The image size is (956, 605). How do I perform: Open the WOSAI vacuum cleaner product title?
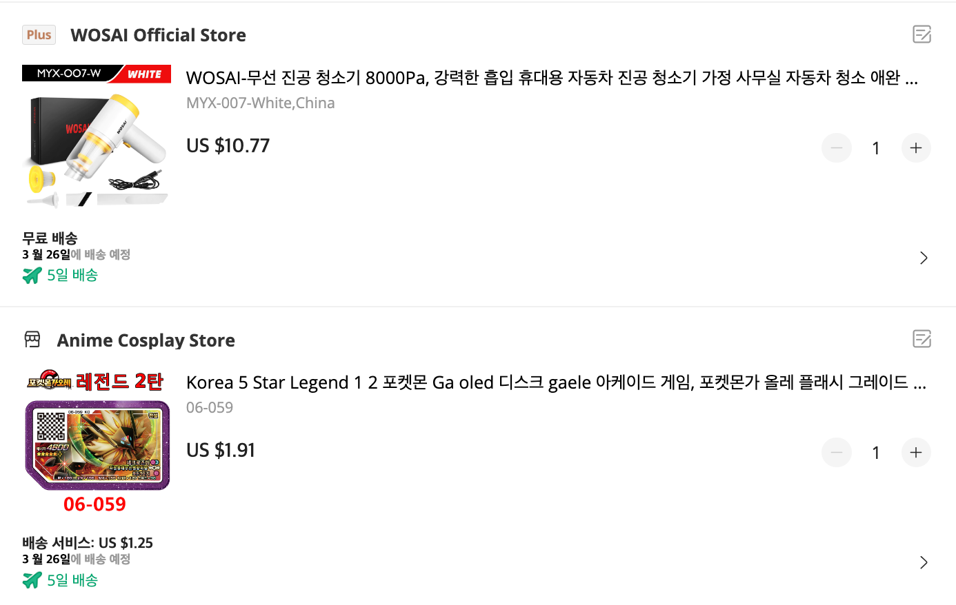(x=550, y=78)
